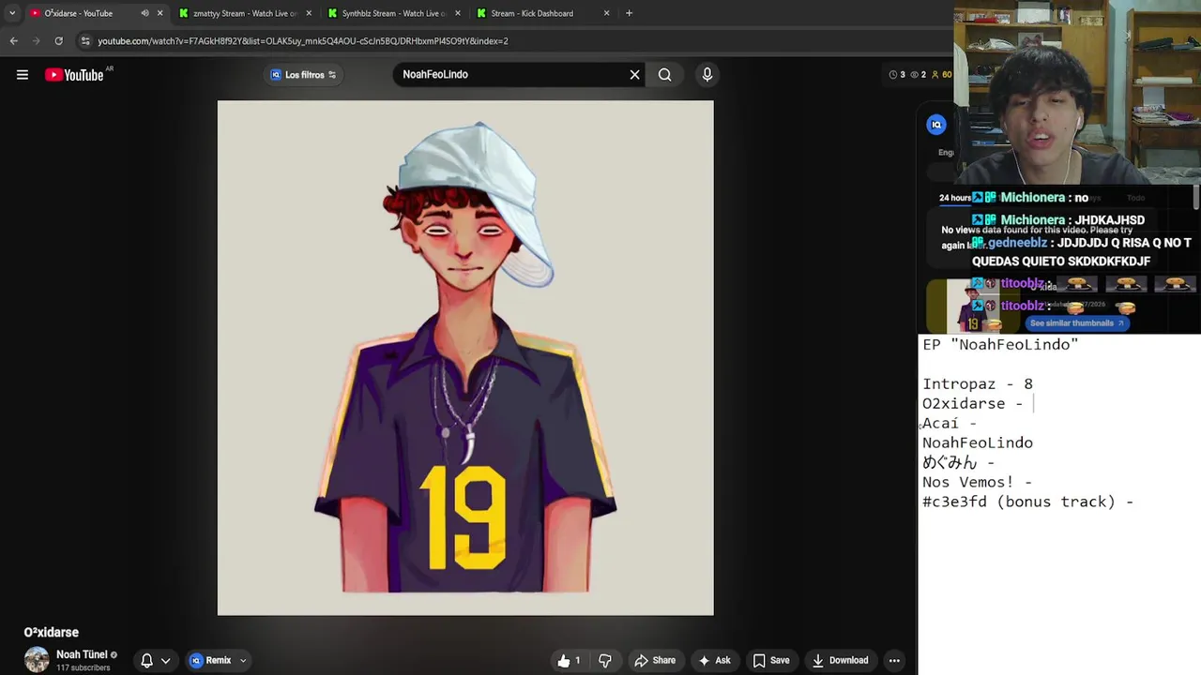Click the めぐみん - line in notes
The width and height of the screenshot is (1201, 675).
(958, 462)
